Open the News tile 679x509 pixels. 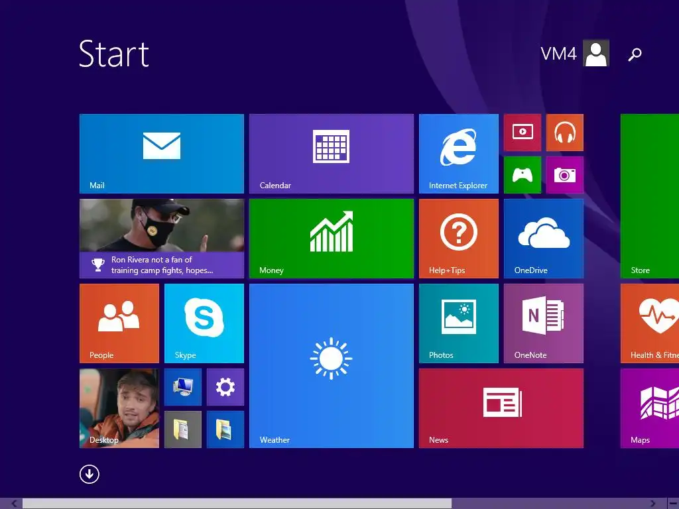point(501,408)
